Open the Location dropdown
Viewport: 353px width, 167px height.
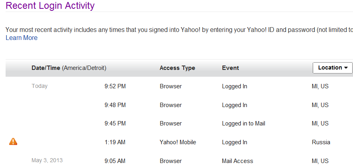332,68
